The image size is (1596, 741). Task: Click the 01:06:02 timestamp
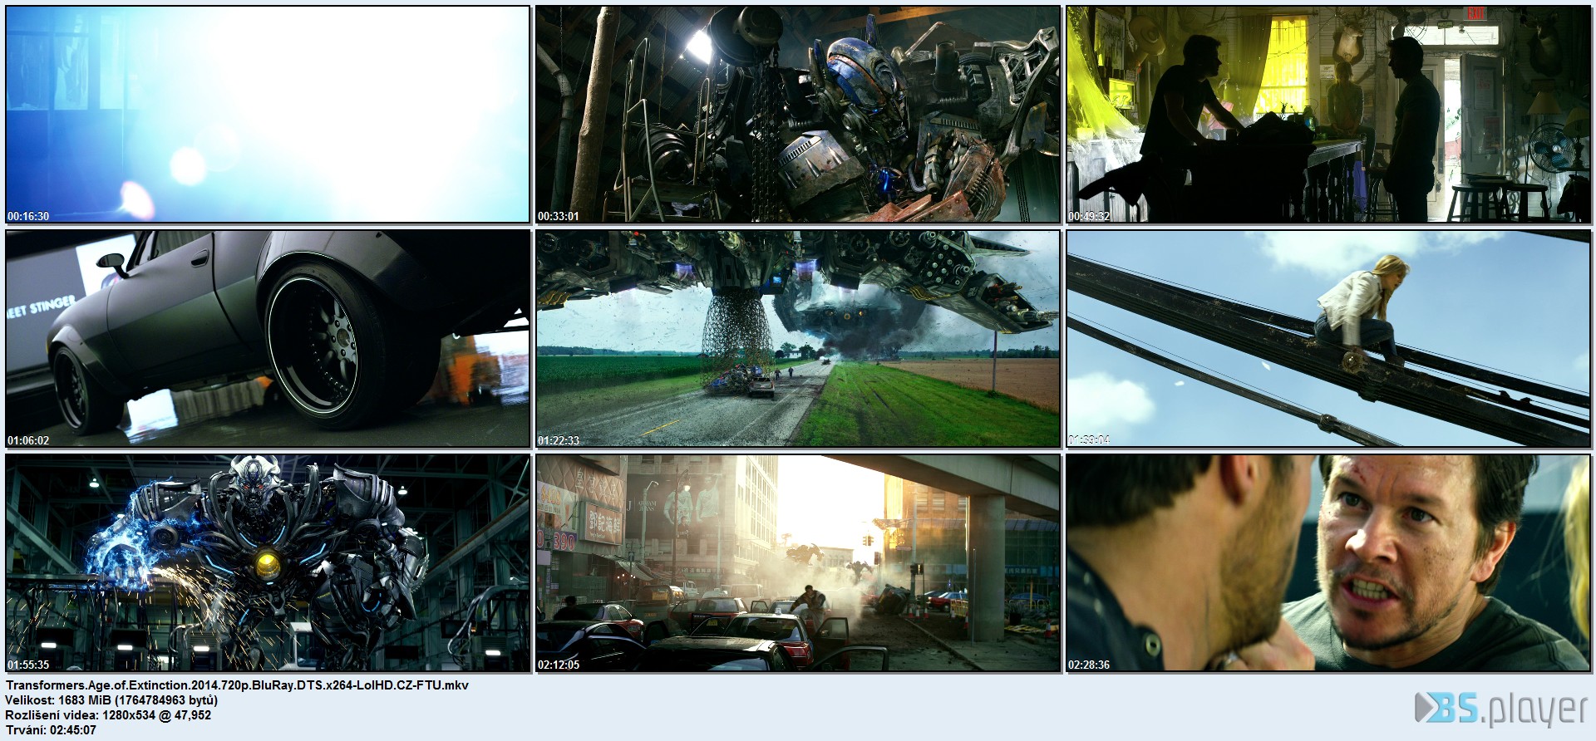pos(28,440)
